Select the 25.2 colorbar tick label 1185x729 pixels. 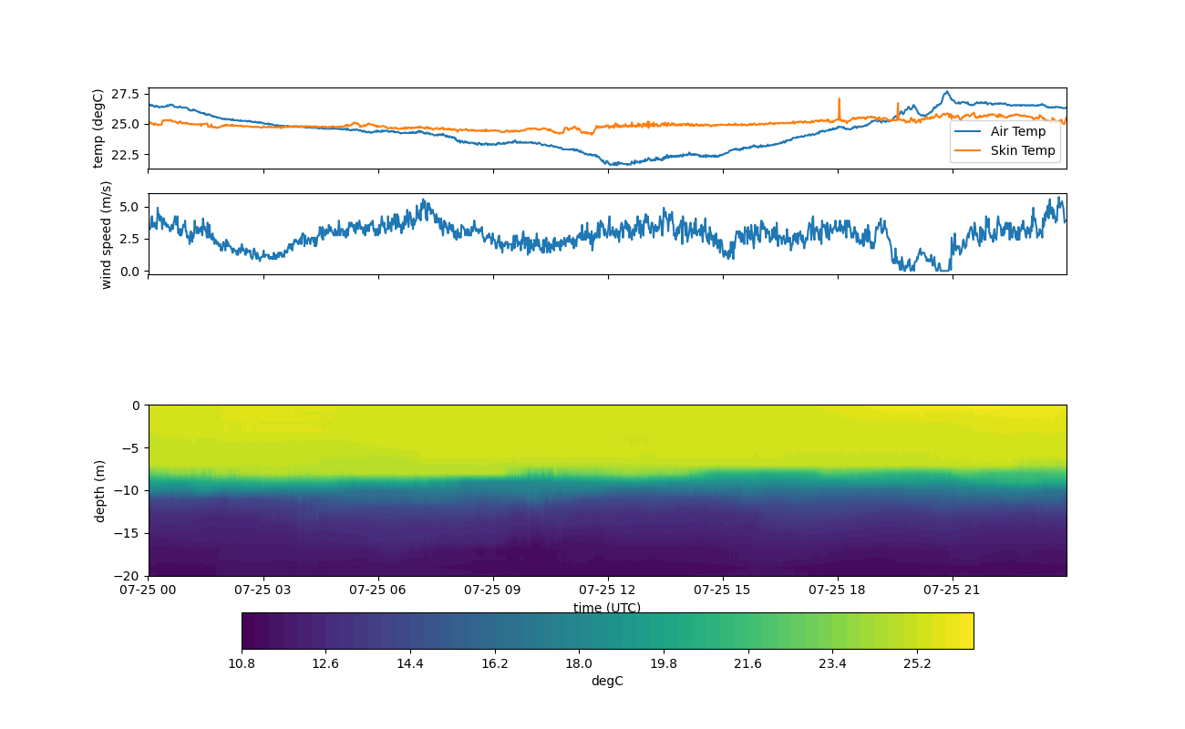(x=916, y=663)
